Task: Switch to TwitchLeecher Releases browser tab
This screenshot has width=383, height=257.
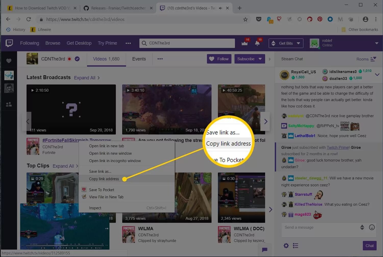Action: pyautogui.click(x=118, y=8)
